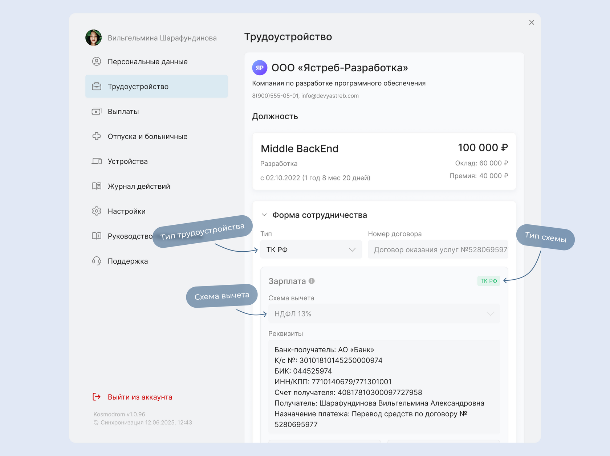Click the ИНН/КПП: 7710140679/771301001 line
The height and width of the screenshot is (456, 610).
[333, 381]
